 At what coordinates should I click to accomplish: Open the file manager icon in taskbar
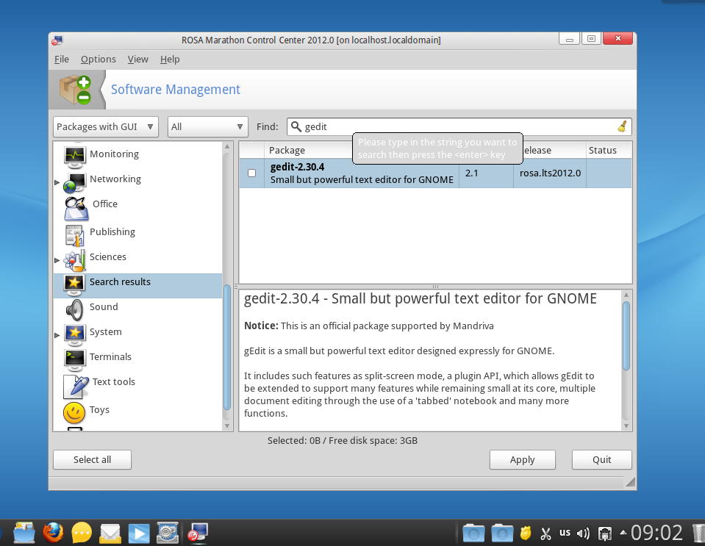point(24,533)
